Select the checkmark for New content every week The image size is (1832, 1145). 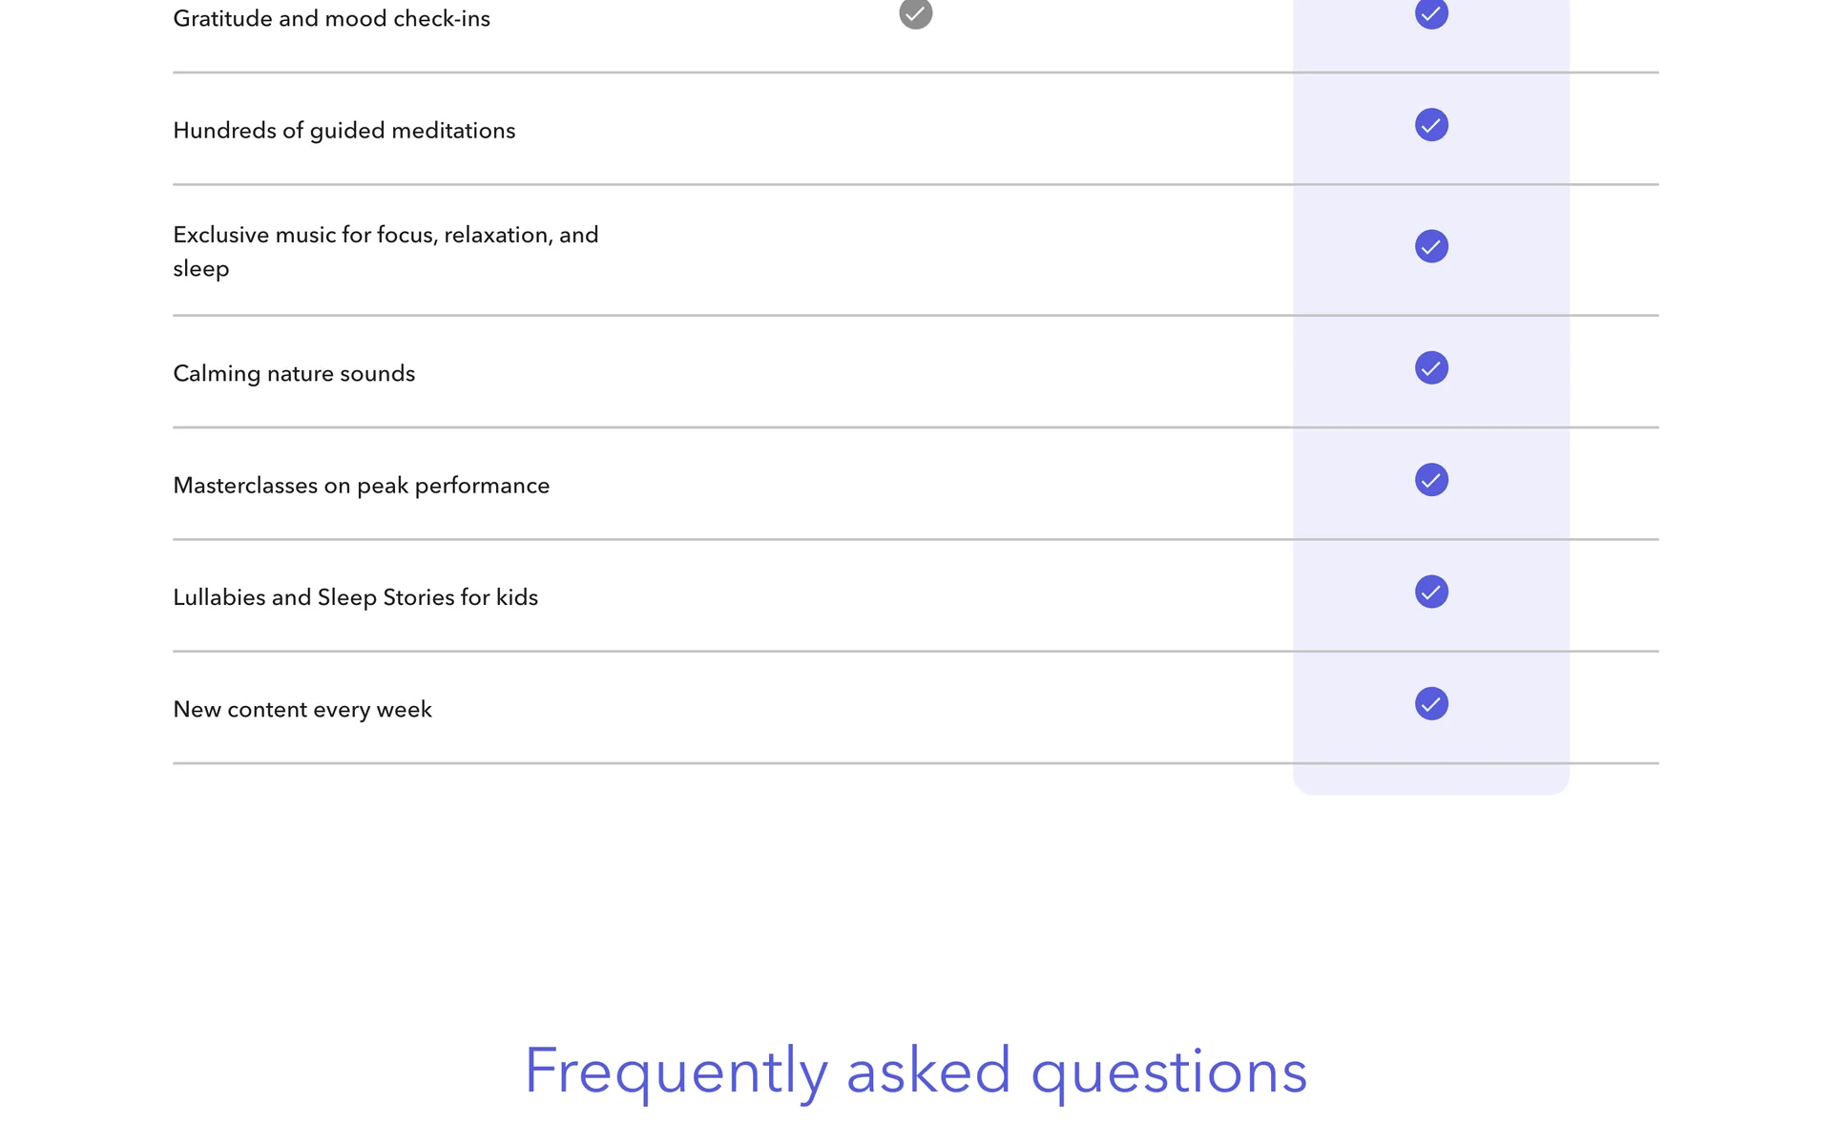coord(1431,704)
